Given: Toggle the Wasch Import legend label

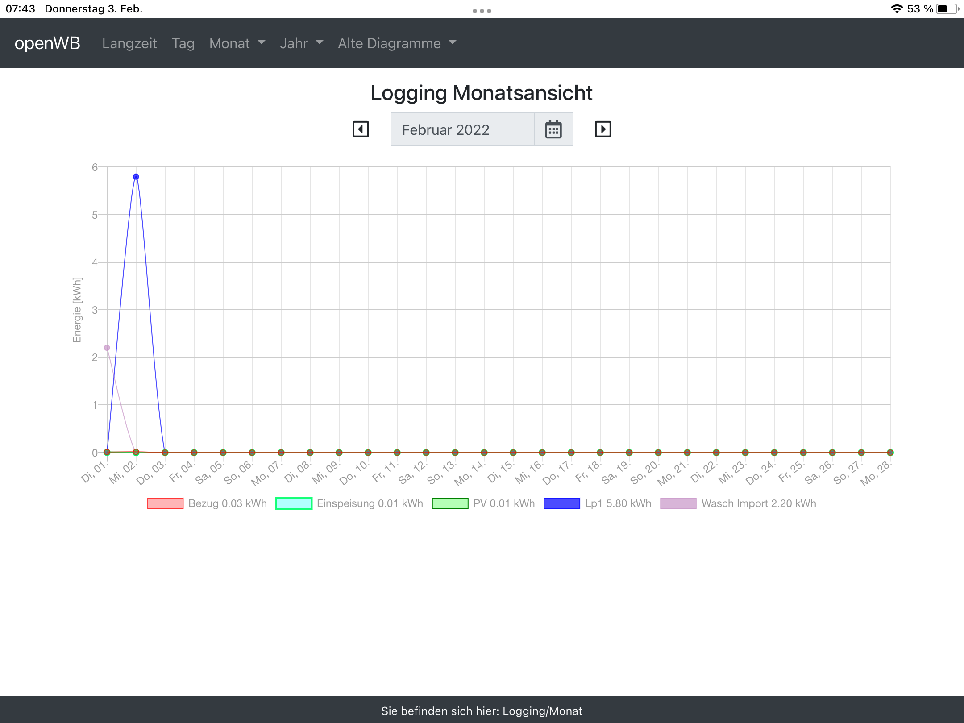Looking at the screenshot, I should point(758,503).
